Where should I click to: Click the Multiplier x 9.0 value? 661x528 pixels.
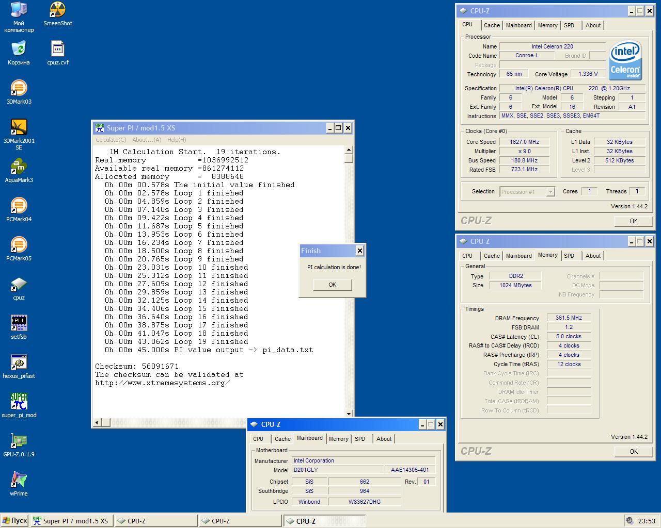tap(524, 151)
